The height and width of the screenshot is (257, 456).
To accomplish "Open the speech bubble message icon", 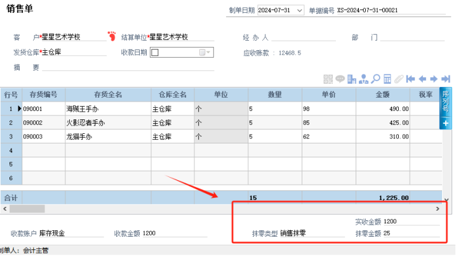I will tap(340, 79).
